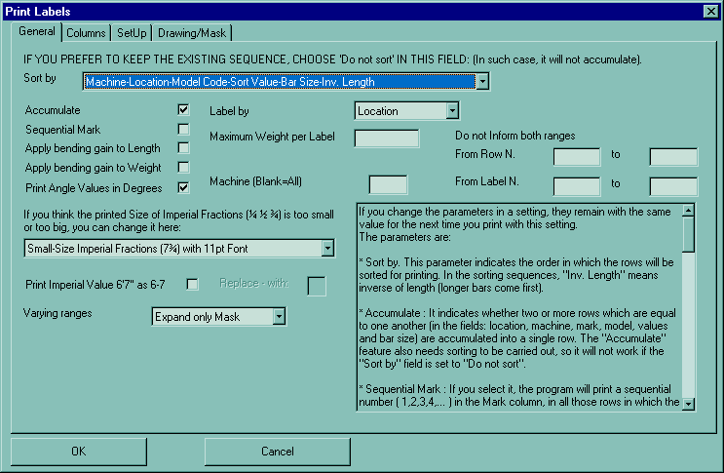
Task: Switch to the Columns tab
Action: coord(86,33)
